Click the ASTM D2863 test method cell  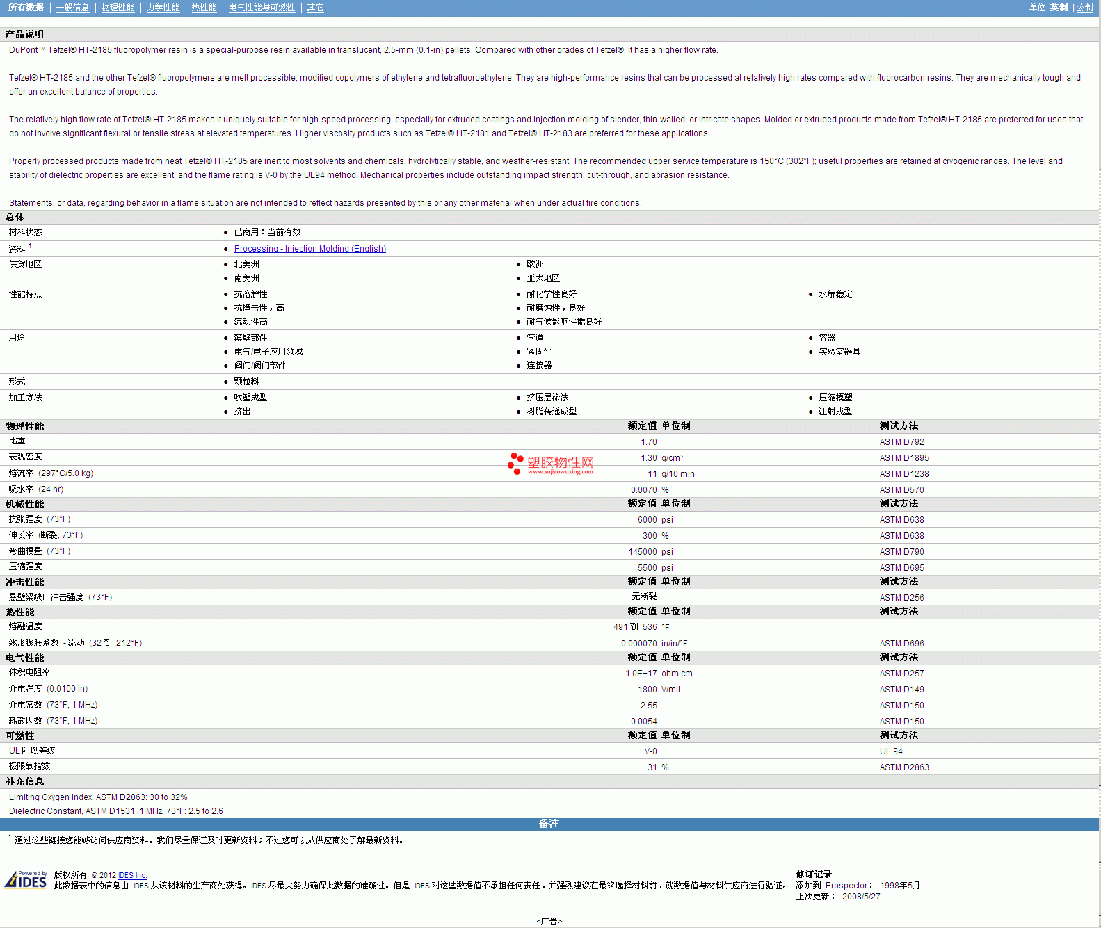904,767
